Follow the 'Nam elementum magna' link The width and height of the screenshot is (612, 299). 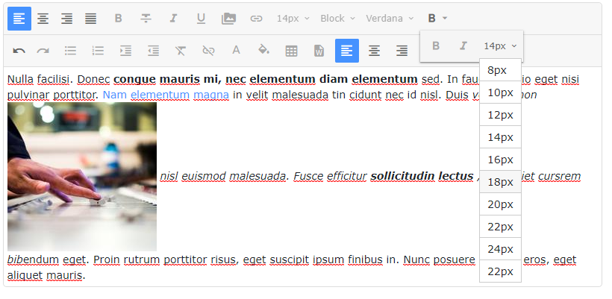(x=166, y=95)
